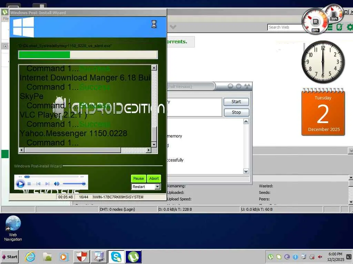
Task: Click the command log's vertical scroll-up arrow
Action: click(154, 68)
